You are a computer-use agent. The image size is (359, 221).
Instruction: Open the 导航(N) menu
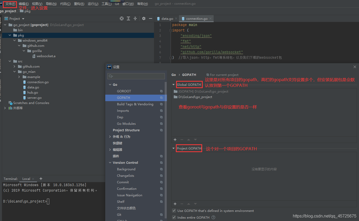(51, 4)
